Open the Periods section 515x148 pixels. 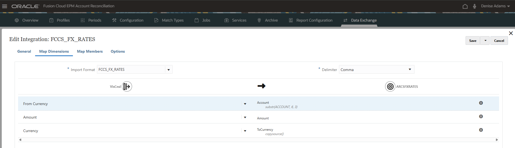click(x=91, y=20)
